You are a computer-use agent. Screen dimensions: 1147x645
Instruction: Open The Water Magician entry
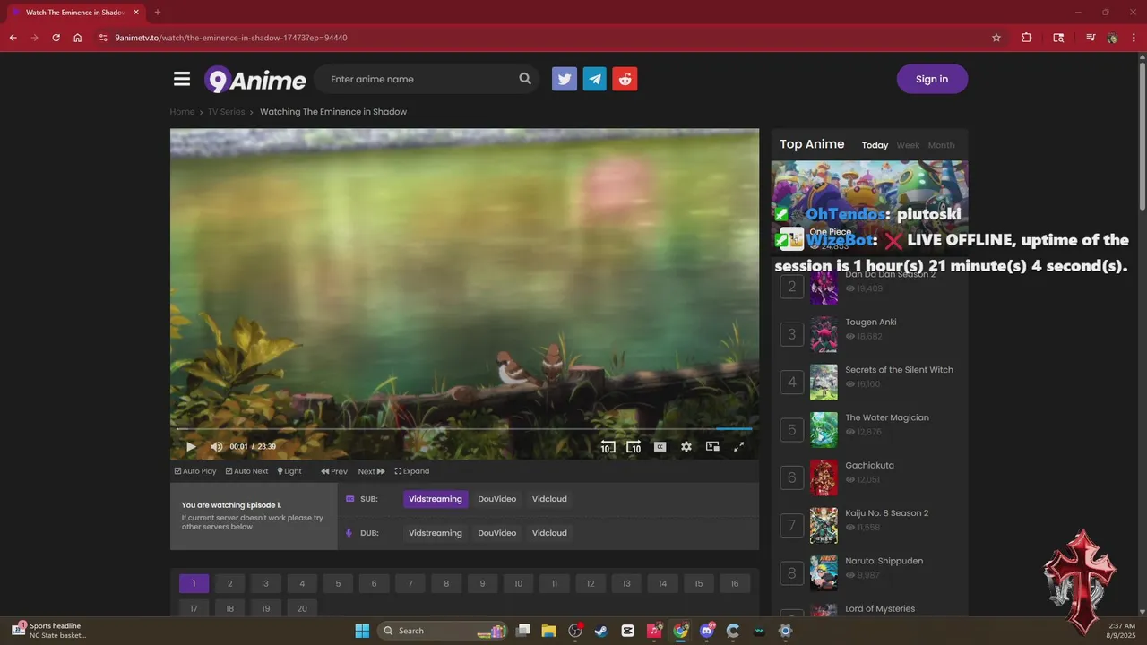pos(887,417)
